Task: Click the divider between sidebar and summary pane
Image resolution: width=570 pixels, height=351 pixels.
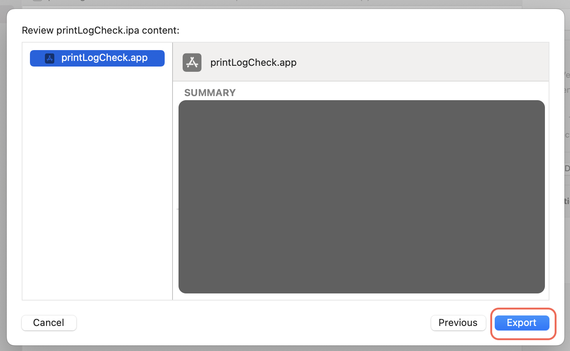Action: click(173, 187)
